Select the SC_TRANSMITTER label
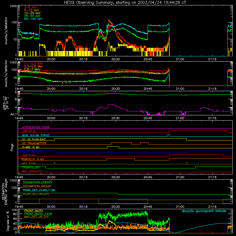This screenshot has height=236, width=236. 34,143
